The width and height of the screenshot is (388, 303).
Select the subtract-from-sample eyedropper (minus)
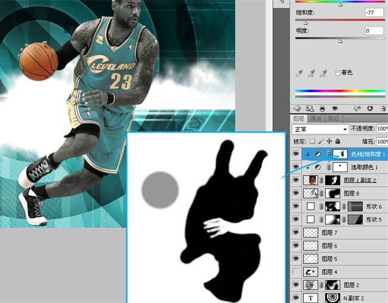point(323,73)
